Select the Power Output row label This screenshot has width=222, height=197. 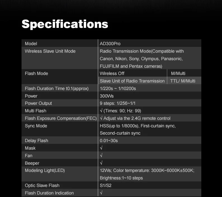pyautogui.click(x=38, y=103)
